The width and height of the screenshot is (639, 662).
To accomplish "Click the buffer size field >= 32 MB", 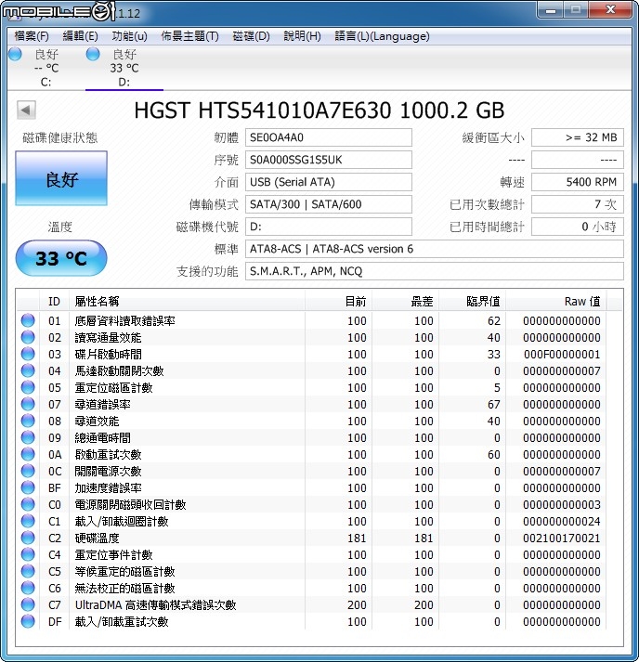I will click(x=578, y=137).
